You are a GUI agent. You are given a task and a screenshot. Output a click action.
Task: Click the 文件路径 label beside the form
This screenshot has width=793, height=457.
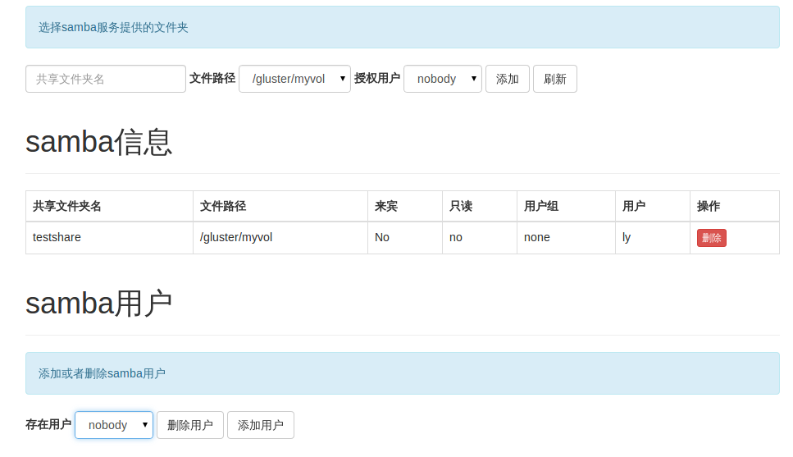tap(212, 79)
